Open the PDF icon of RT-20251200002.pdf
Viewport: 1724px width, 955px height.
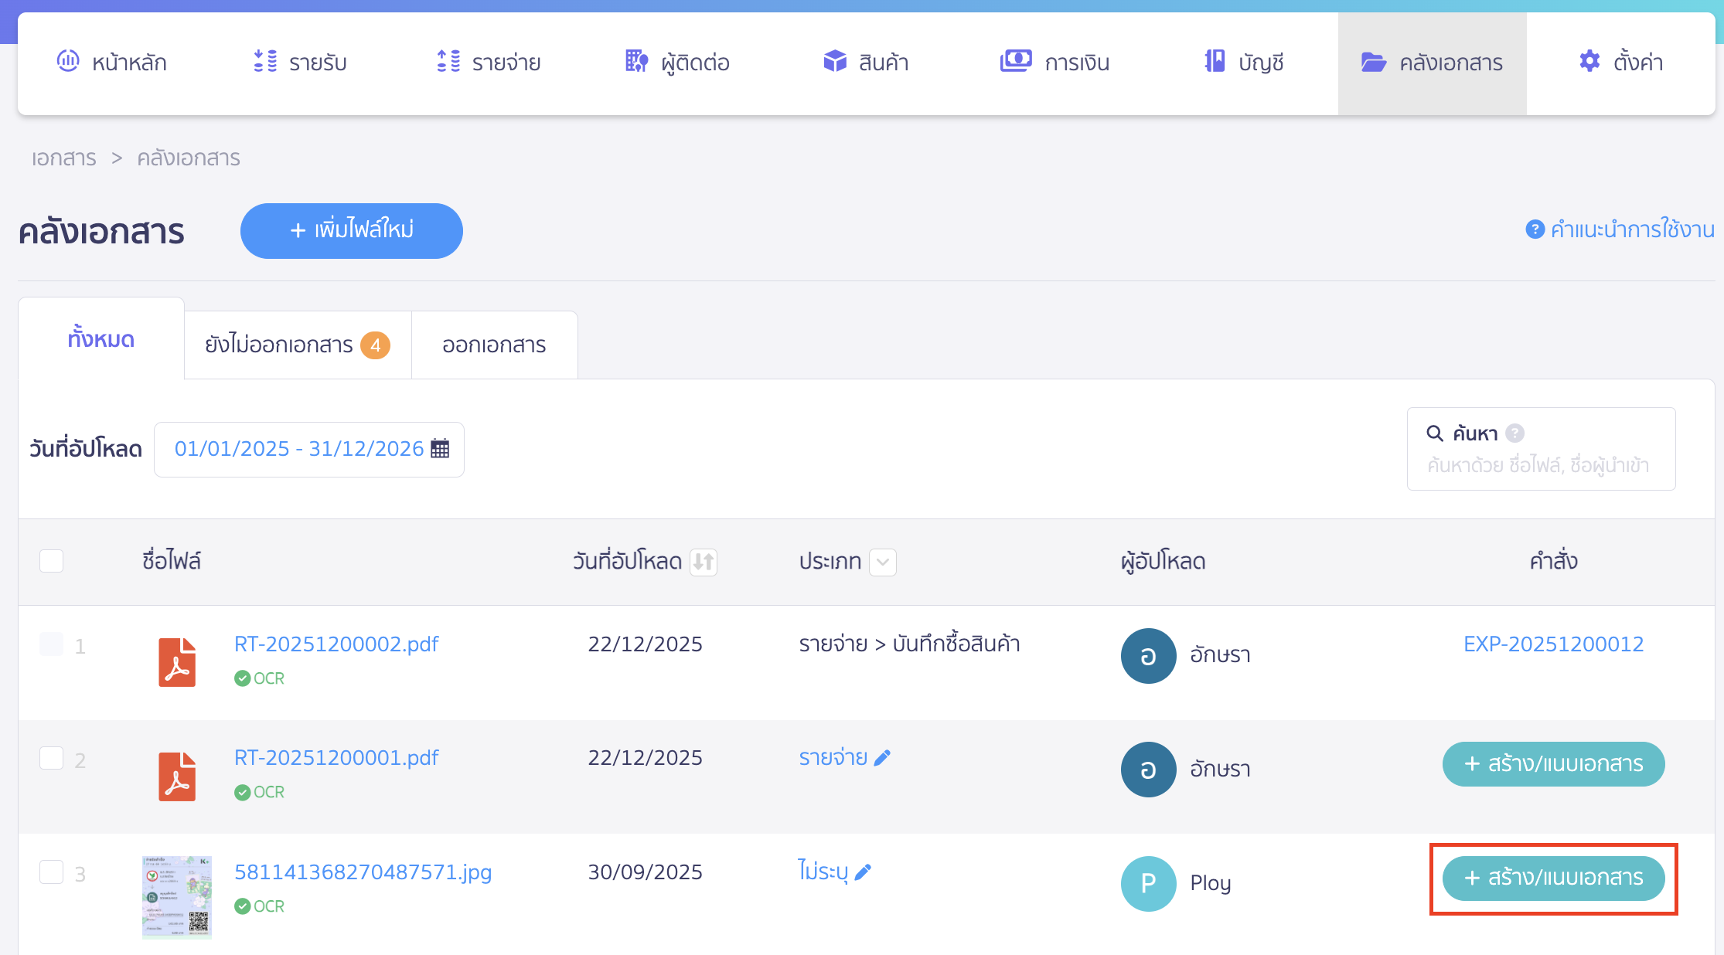pyautogui.click(x=177, y=662)
